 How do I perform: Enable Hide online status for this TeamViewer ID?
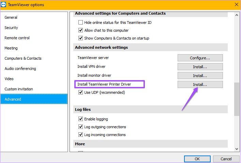80,23
